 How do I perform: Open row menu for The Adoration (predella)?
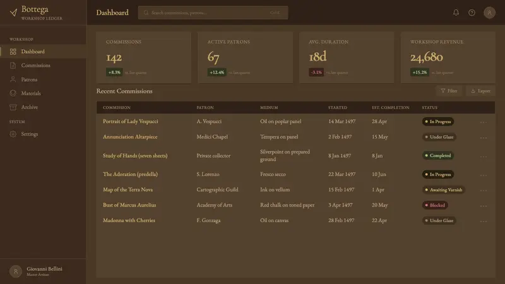pyautogui.click(x=483, y=175)
